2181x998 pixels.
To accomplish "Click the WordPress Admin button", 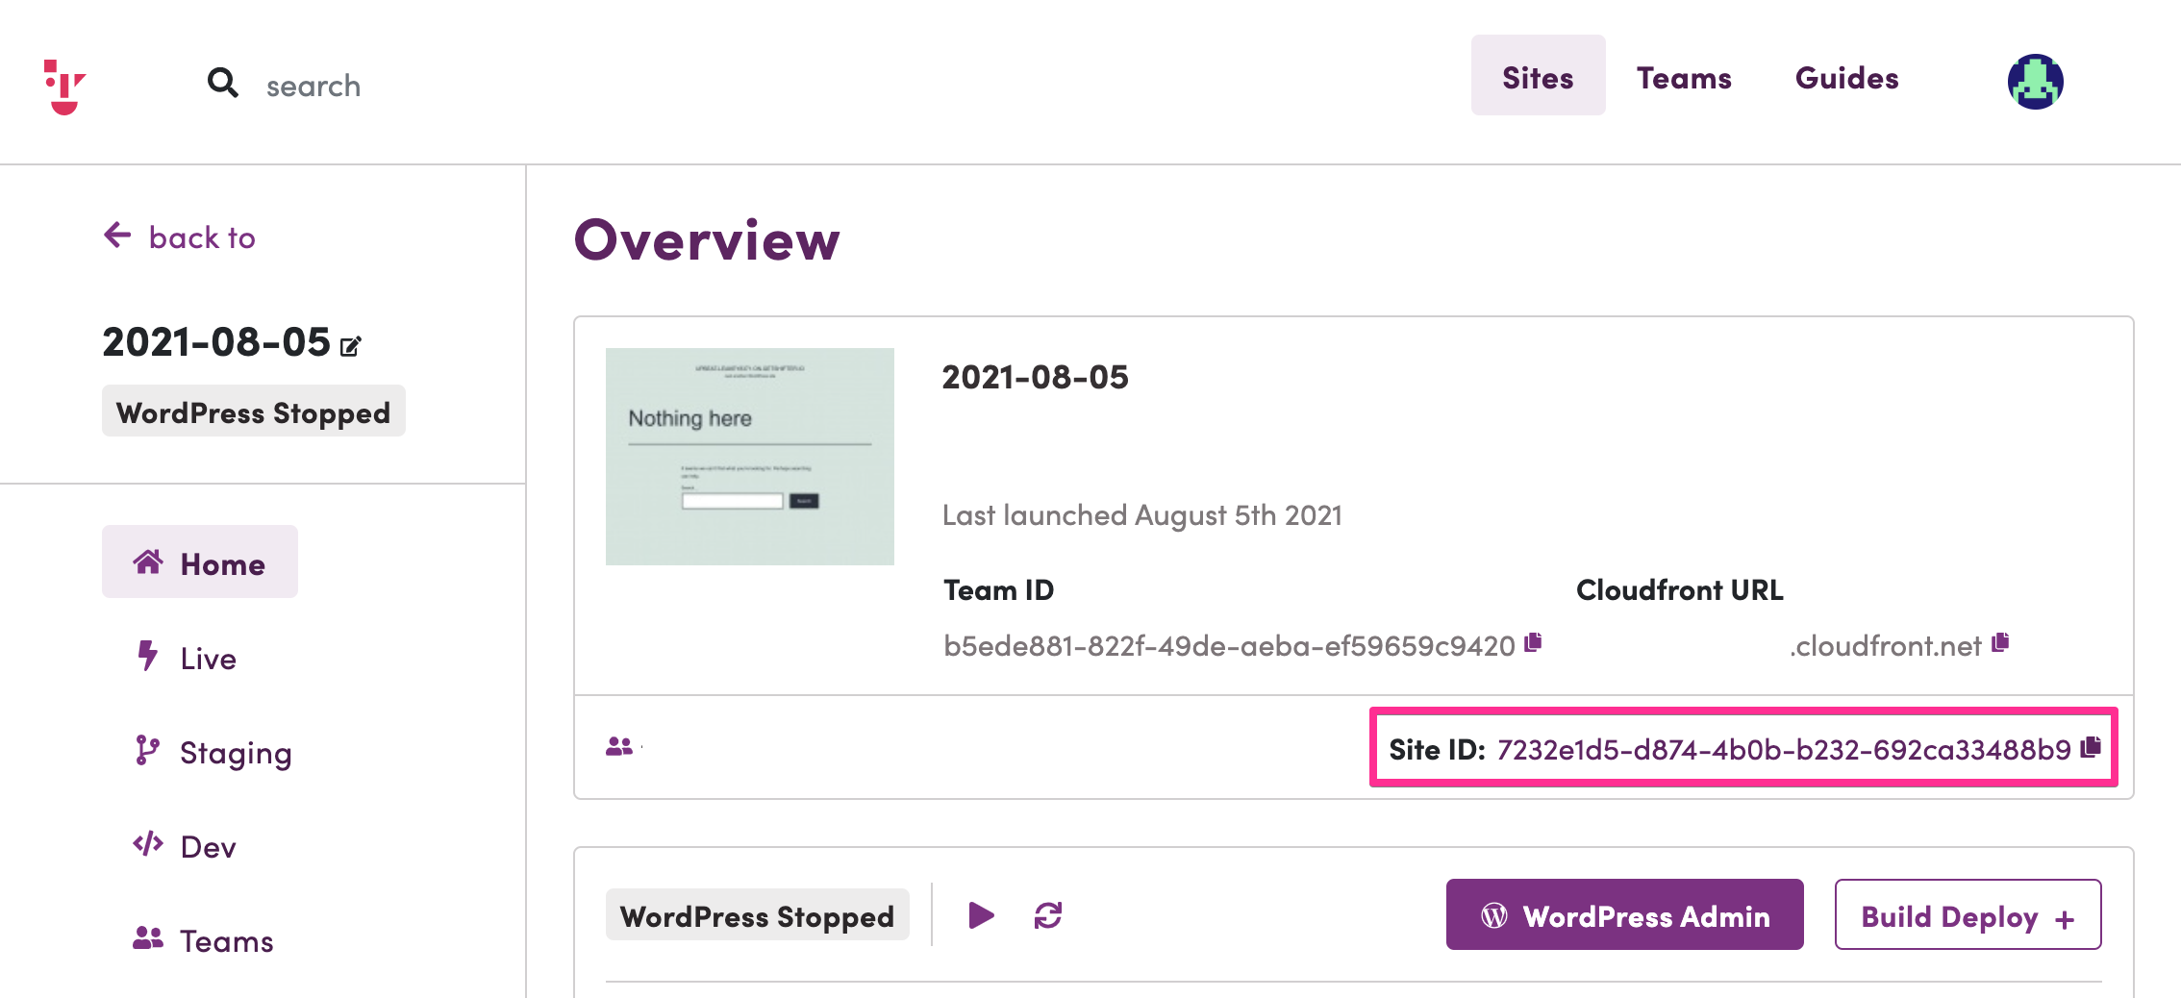I will pyautogui.click(x=1624, y=915).
